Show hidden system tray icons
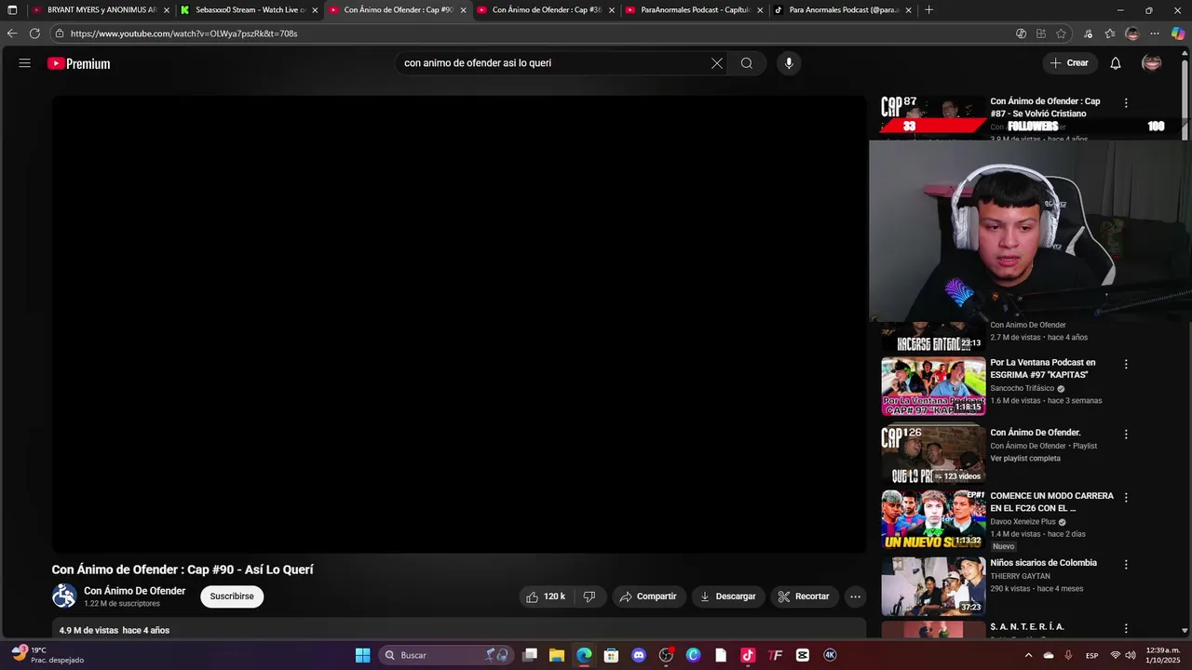This screenshot has height=670, width=1192. pos(1028,655)
